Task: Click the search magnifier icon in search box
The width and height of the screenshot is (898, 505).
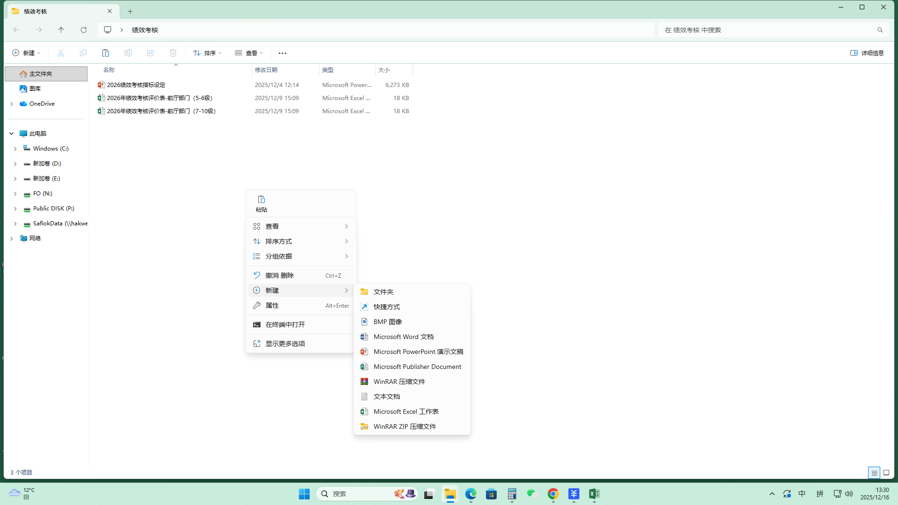Action: pyautogui.click(x=880, y=30)
